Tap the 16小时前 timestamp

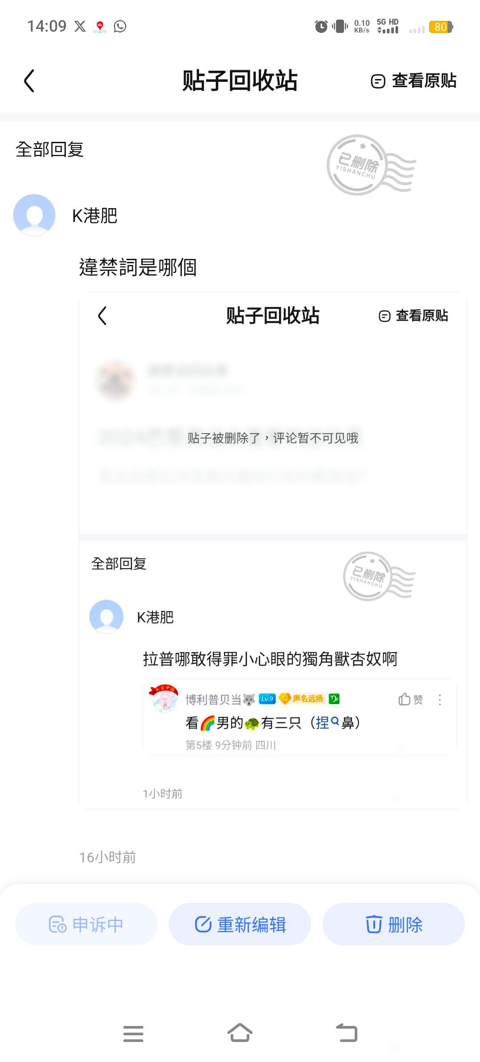tap(108, 857)
